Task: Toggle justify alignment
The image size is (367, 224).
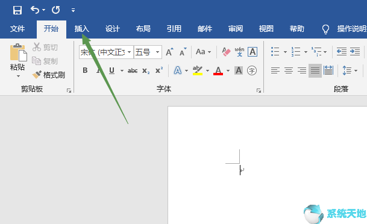Action: tap(315, 70)
